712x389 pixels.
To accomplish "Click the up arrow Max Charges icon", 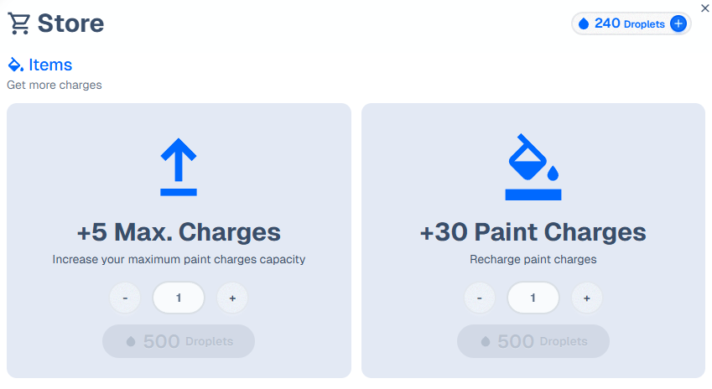I will click(x=179, y=167).
